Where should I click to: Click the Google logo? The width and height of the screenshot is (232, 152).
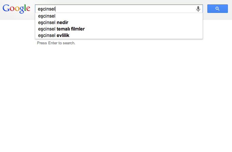pos(16,9)
